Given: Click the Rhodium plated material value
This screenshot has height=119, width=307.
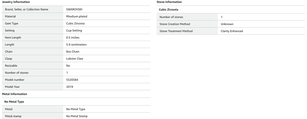Looking at the screenshot, I should click(77, 17).
